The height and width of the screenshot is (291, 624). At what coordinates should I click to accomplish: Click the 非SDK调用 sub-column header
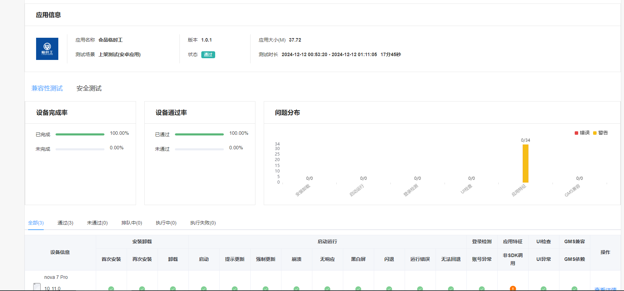pos(513,259)
